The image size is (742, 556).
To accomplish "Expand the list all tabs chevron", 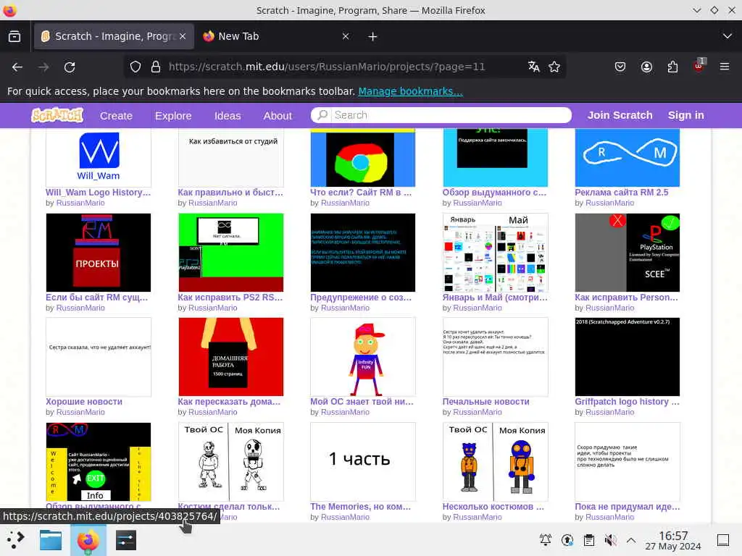I will click(x=728, y=36).
